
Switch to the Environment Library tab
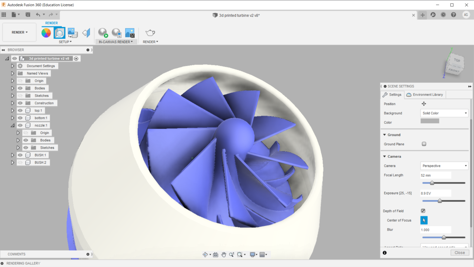[425, 95]
